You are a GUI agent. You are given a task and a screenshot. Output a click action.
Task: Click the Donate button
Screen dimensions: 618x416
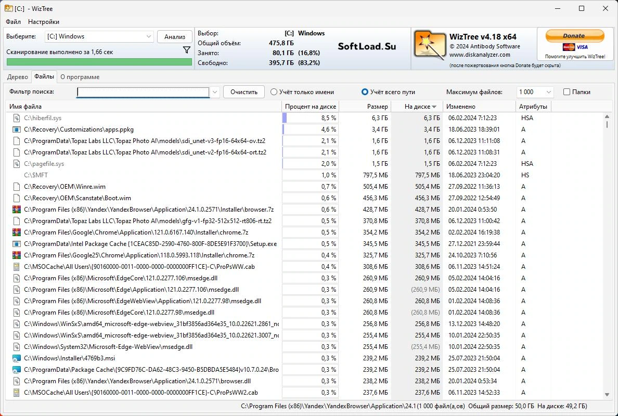coord(575,36)
